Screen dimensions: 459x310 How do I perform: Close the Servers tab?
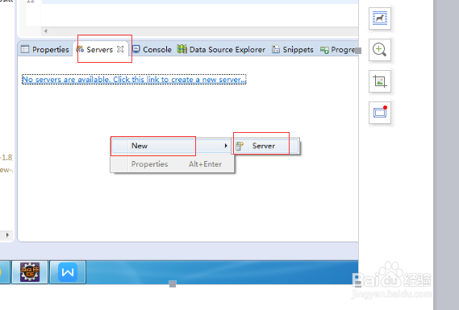click(x=120, y=49)
